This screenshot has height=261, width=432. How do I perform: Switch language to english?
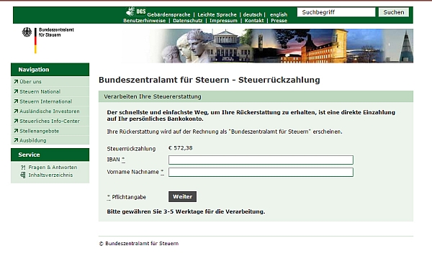coord(279,14)
